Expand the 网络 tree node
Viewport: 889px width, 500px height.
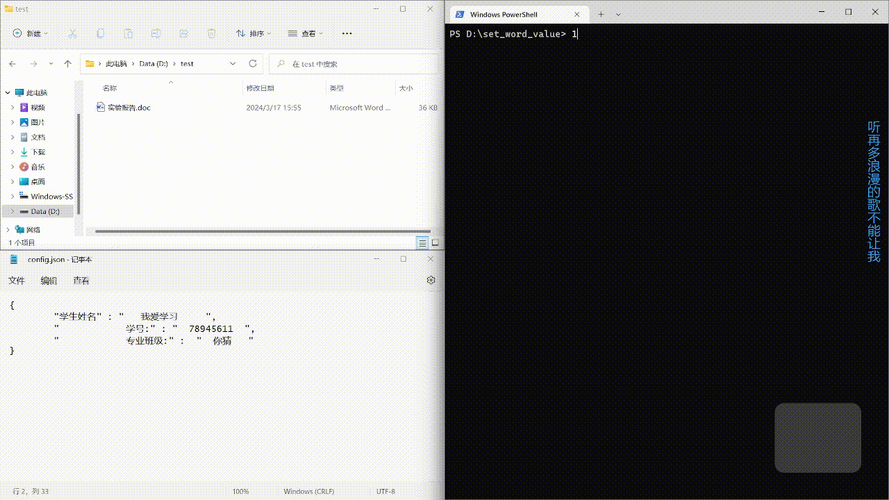coord(7,229)
